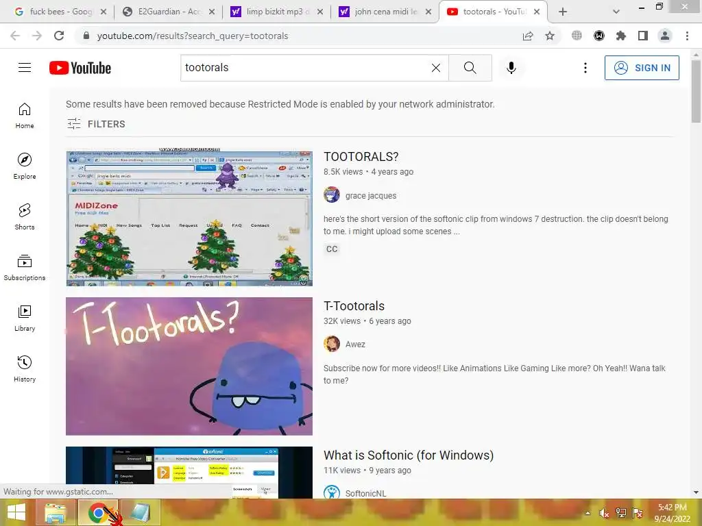Click the SIGN IN button

(x=642, y=68)
